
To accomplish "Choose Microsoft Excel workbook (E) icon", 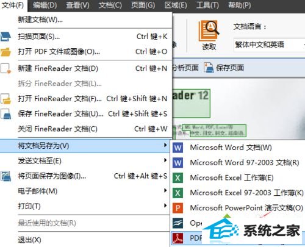I will click(x=178, y=177).
